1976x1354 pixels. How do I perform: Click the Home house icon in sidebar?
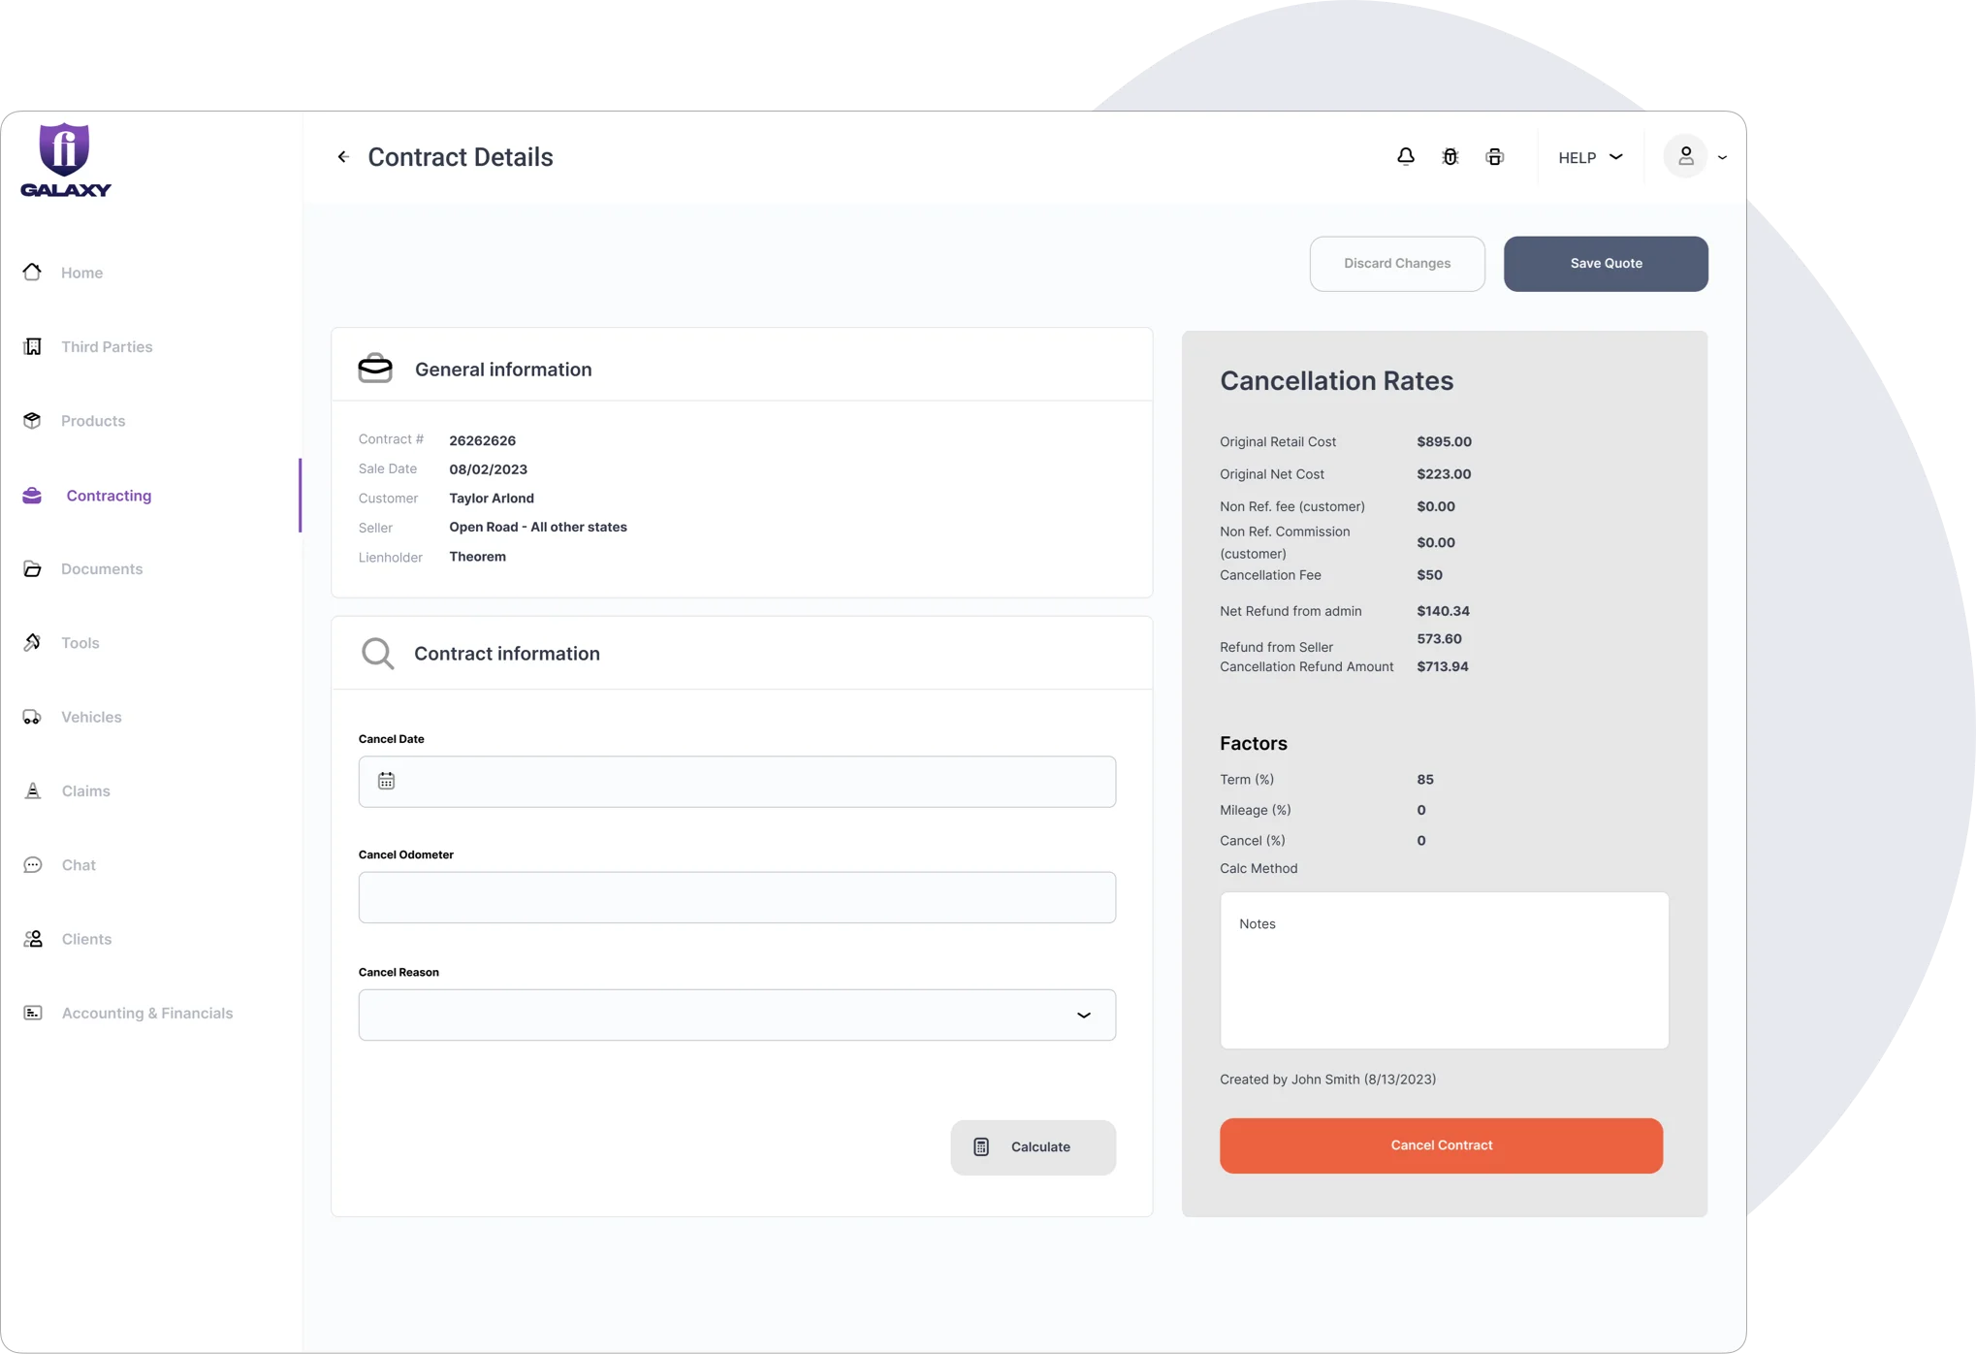pyautogui.click(x=32, y=273)
